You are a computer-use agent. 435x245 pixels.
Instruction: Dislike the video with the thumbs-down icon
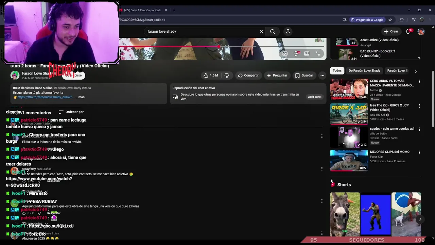coord(227,75)
